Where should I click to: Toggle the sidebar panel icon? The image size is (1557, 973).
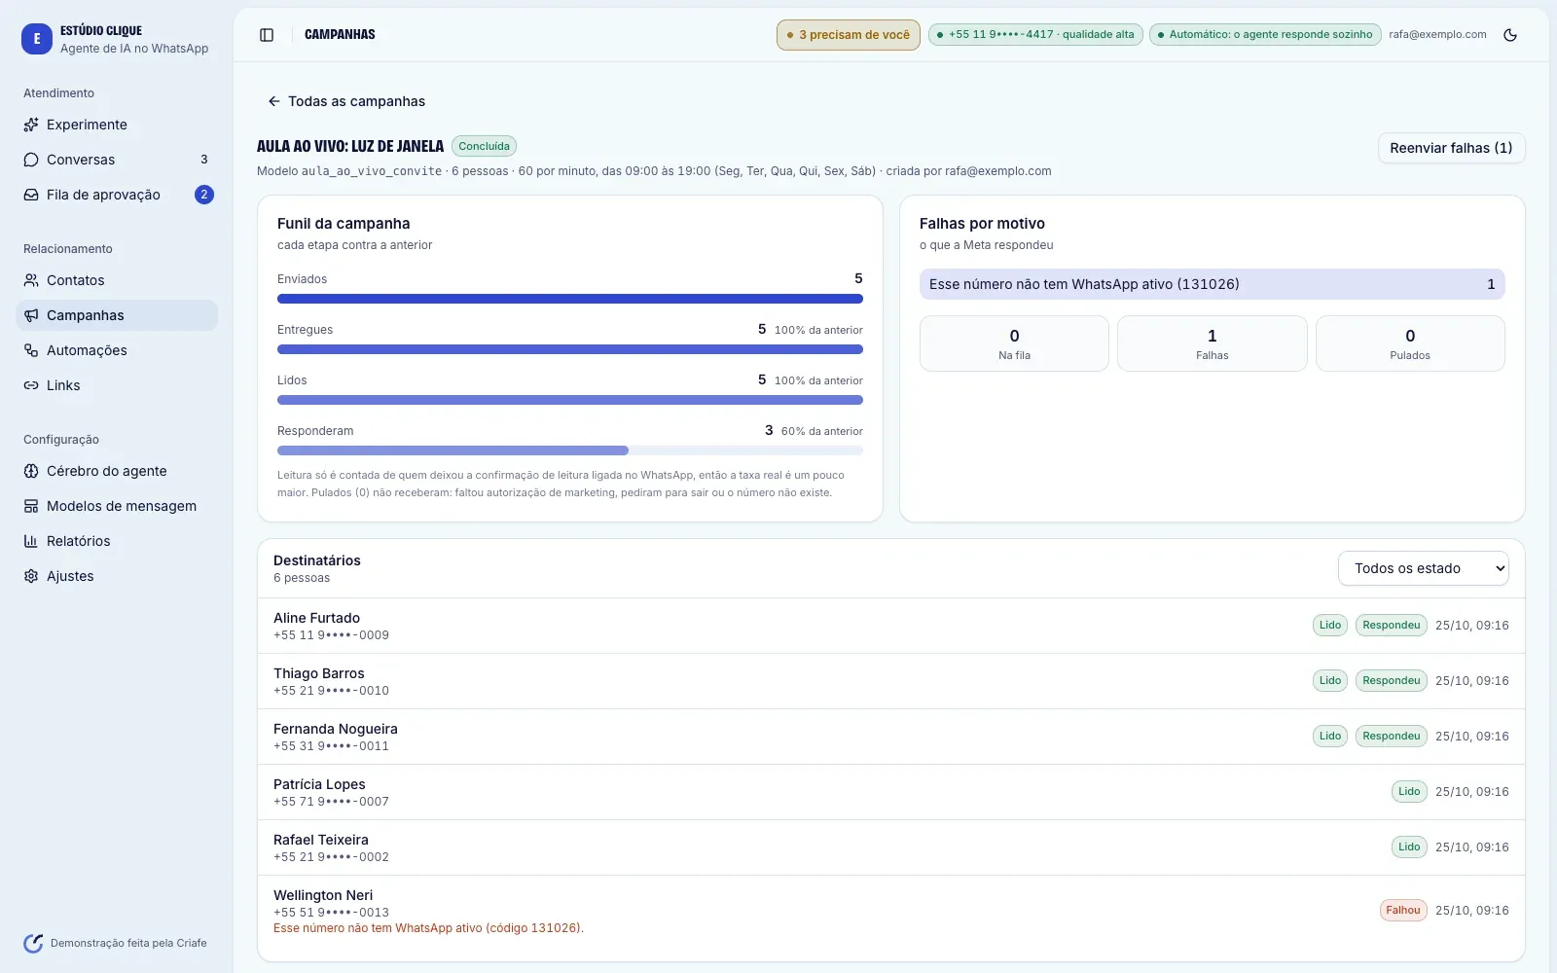[267, 35]
